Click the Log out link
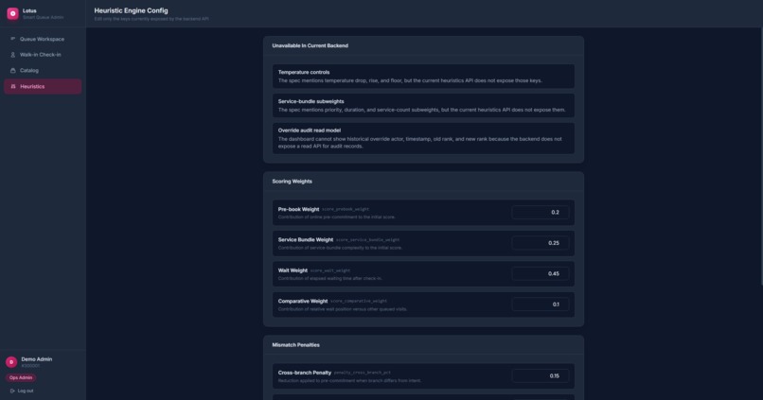The image size is (763, 400). click(x=22, y=391)
